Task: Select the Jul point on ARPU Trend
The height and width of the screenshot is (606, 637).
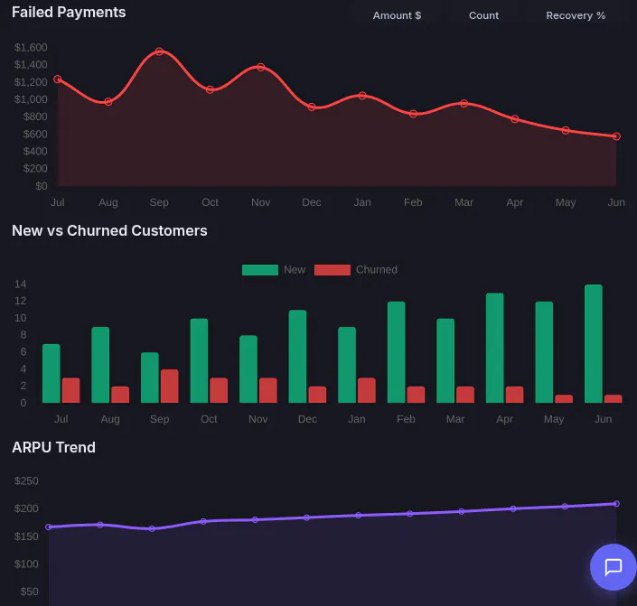Action: (x=49, y=527)
